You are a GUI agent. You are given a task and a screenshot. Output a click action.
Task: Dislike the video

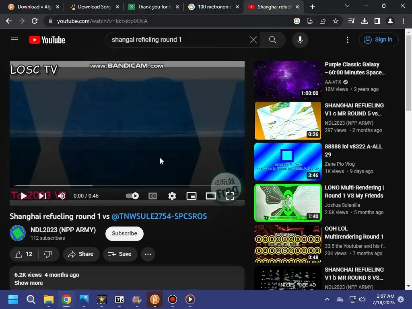pos(48,254)
